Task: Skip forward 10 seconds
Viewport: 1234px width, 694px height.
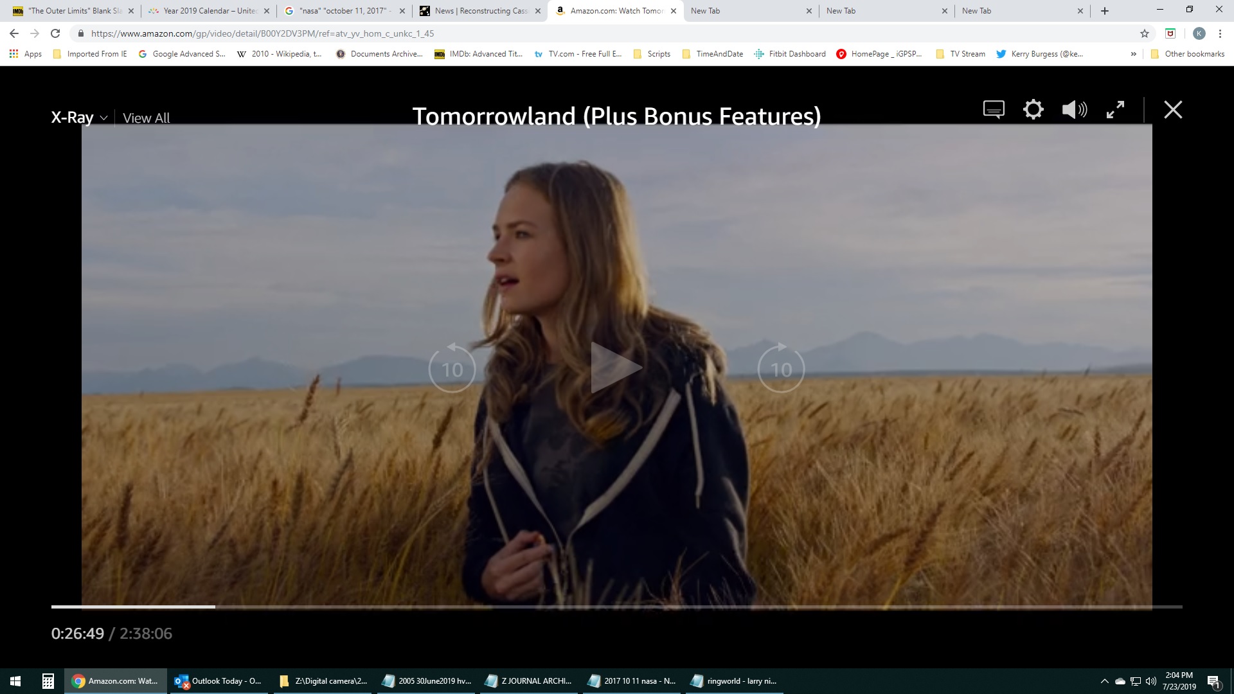Action: pyautogui.click(x=781, y=368)
